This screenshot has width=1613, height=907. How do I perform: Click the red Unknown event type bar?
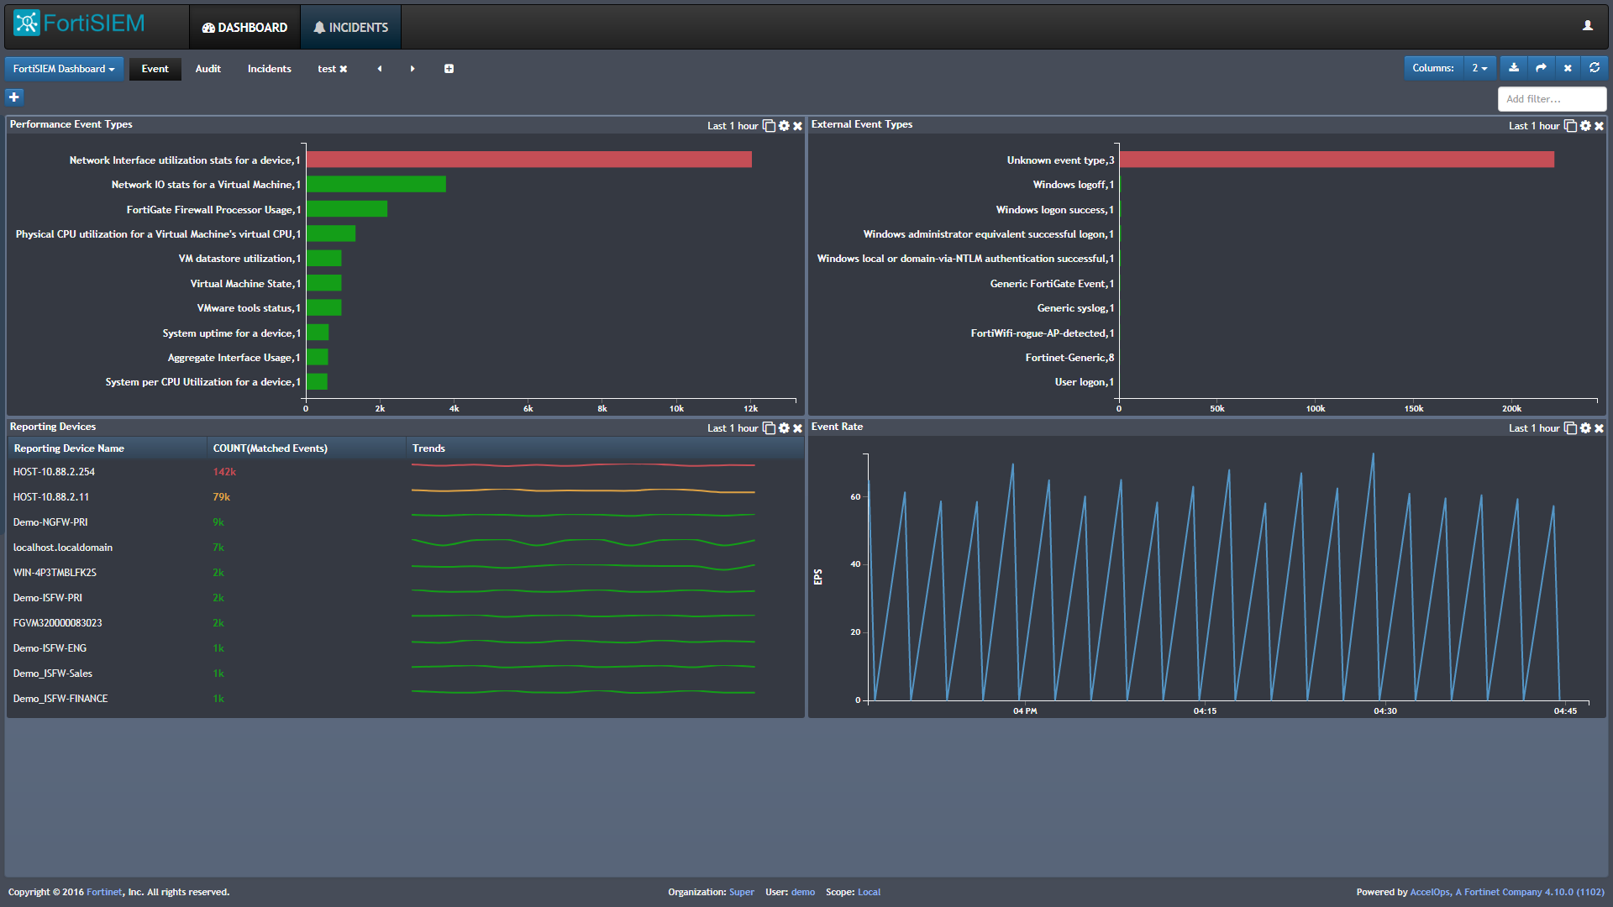pos(1336,160)
